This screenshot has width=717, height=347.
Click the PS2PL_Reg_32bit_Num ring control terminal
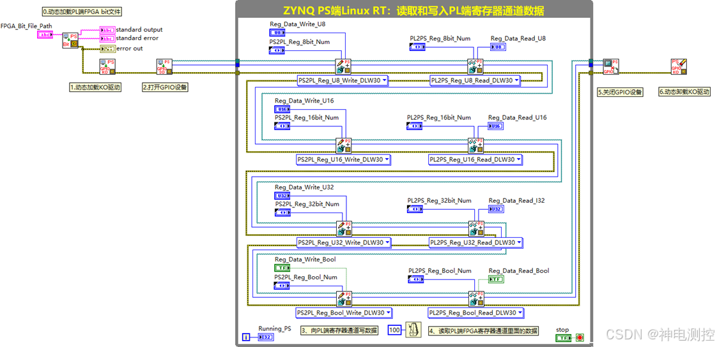[282, 212]
